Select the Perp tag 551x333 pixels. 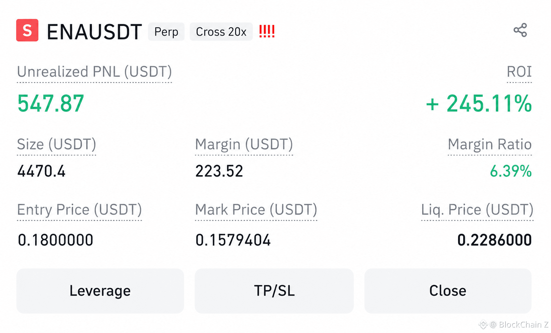[x=166, y=32]
